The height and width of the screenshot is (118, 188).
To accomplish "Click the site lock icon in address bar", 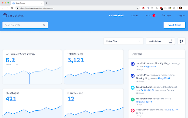I will point(17,8).
